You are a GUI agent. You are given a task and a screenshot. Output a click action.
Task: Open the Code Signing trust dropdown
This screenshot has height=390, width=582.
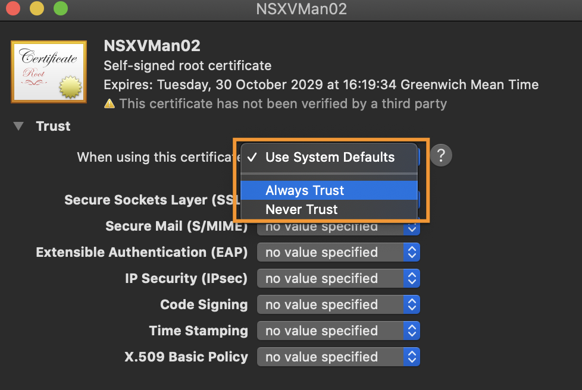(338, 305)
